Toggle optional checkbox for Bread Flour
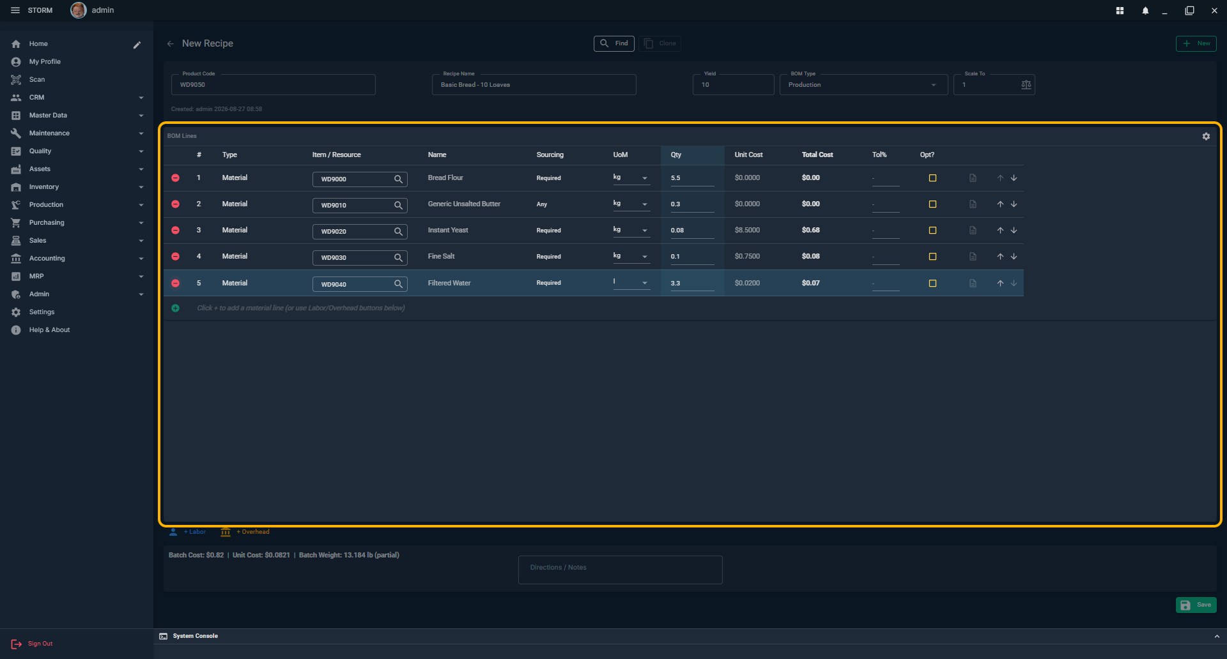Image resolution: width=1227 pixels, height=659 pixels. pos(932,178)
